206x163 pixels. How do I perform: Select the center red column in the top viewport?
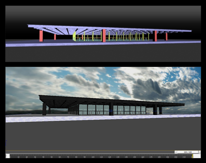coord(104,36)
